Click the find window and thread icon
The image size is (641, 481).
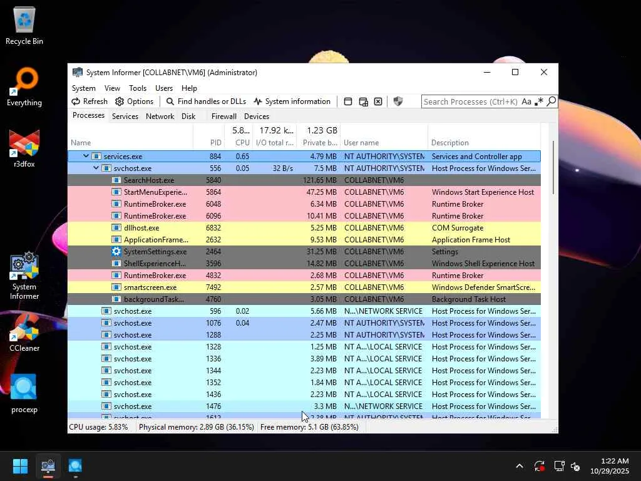[363, 101]
